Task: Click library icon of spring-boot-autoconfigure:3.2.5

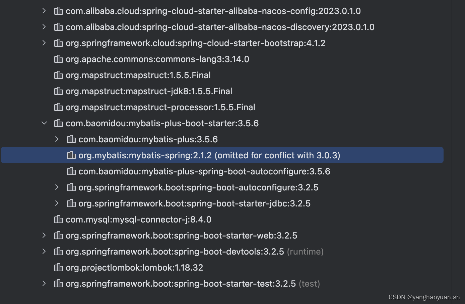Action: (x=71, y=187)
